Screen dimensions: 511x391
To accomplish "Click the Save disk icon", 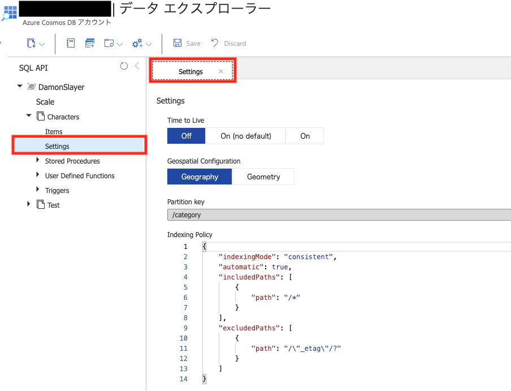I will (x=177, y=43).
